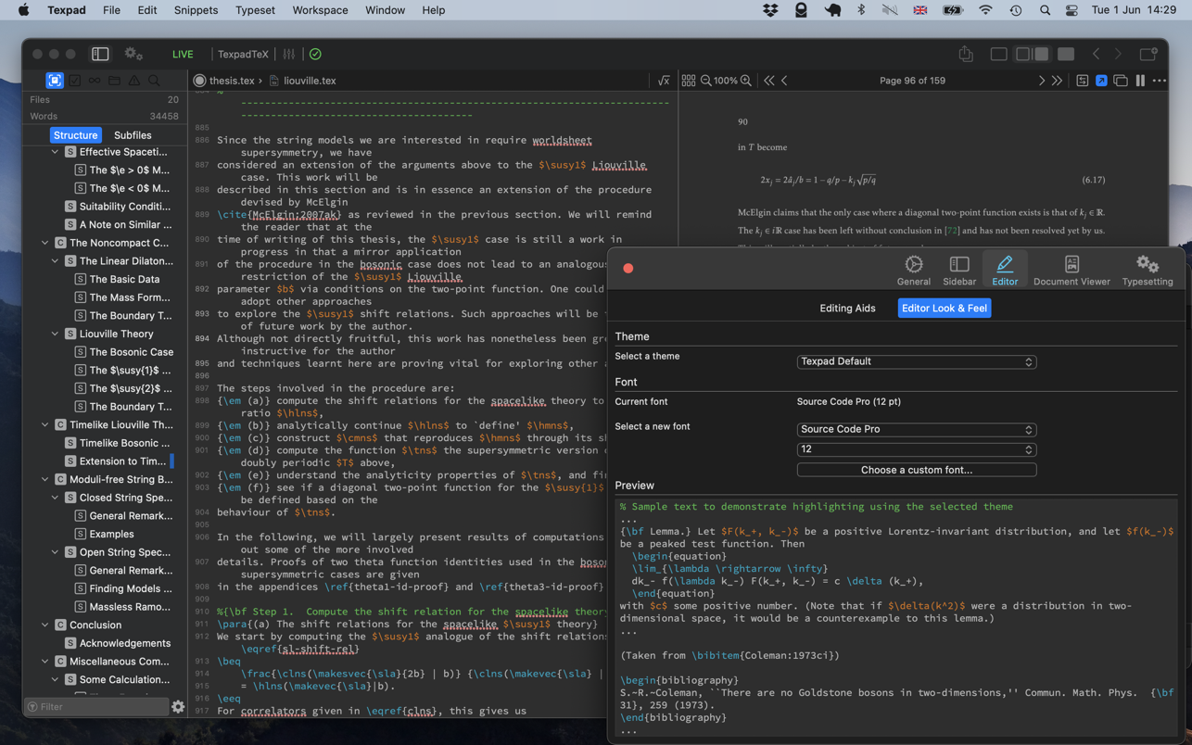Click the share/export icon
Image resolution: width=1192 pixels, height=745 pixels.
(x=966, y=54)
